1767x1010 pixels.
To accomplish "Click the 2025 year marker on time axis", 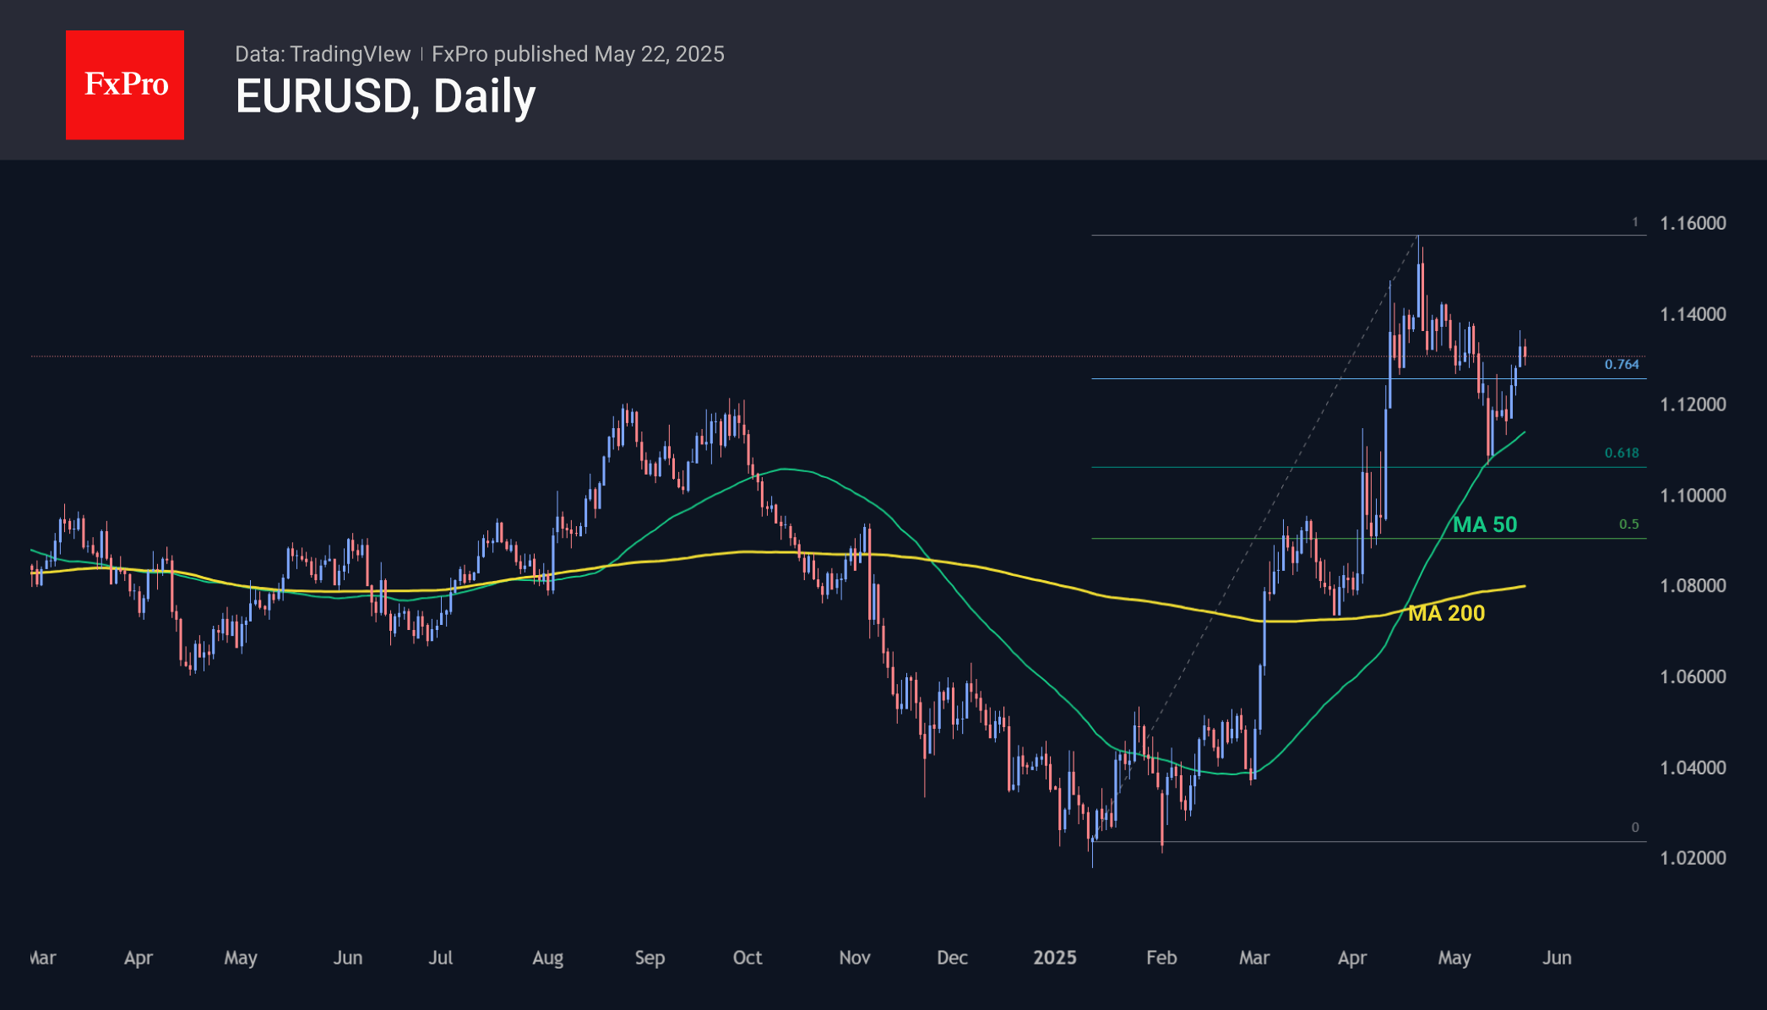I will (1054, 957).
